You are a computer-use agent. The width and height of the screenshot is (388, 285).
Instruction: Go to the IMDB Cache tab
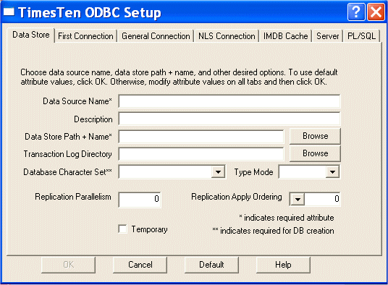point(285,36)
